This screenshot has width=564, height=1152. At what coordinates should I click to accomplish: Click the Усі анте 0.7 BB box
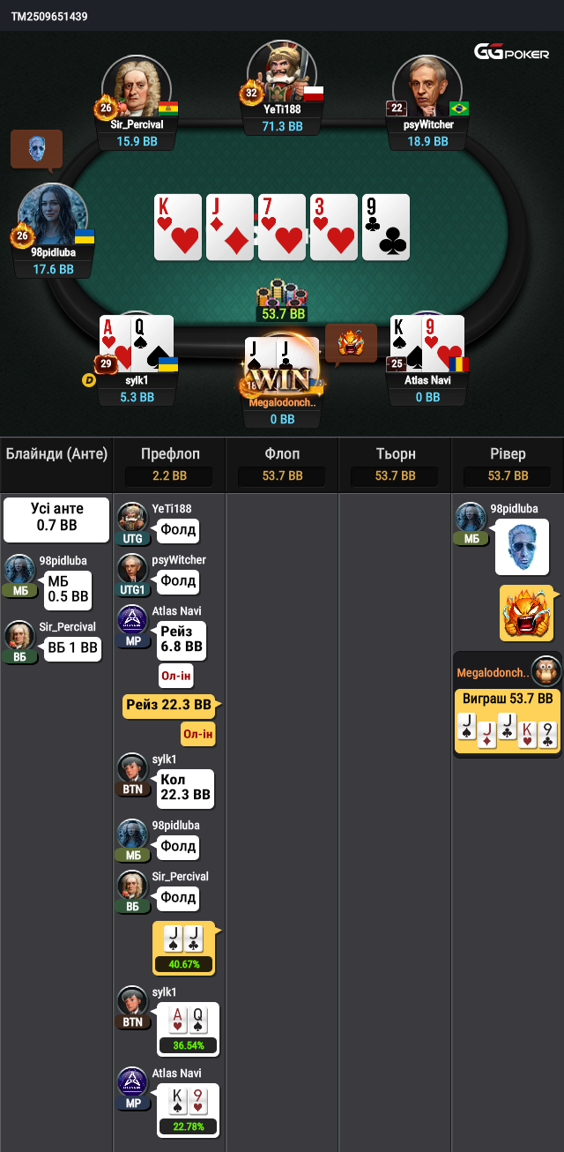click(56, 520)
